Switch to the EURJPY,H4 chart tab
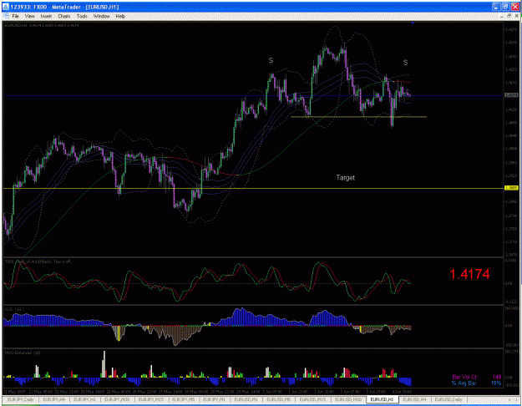Screen dimensions: 522x406 tap(54, 399)
